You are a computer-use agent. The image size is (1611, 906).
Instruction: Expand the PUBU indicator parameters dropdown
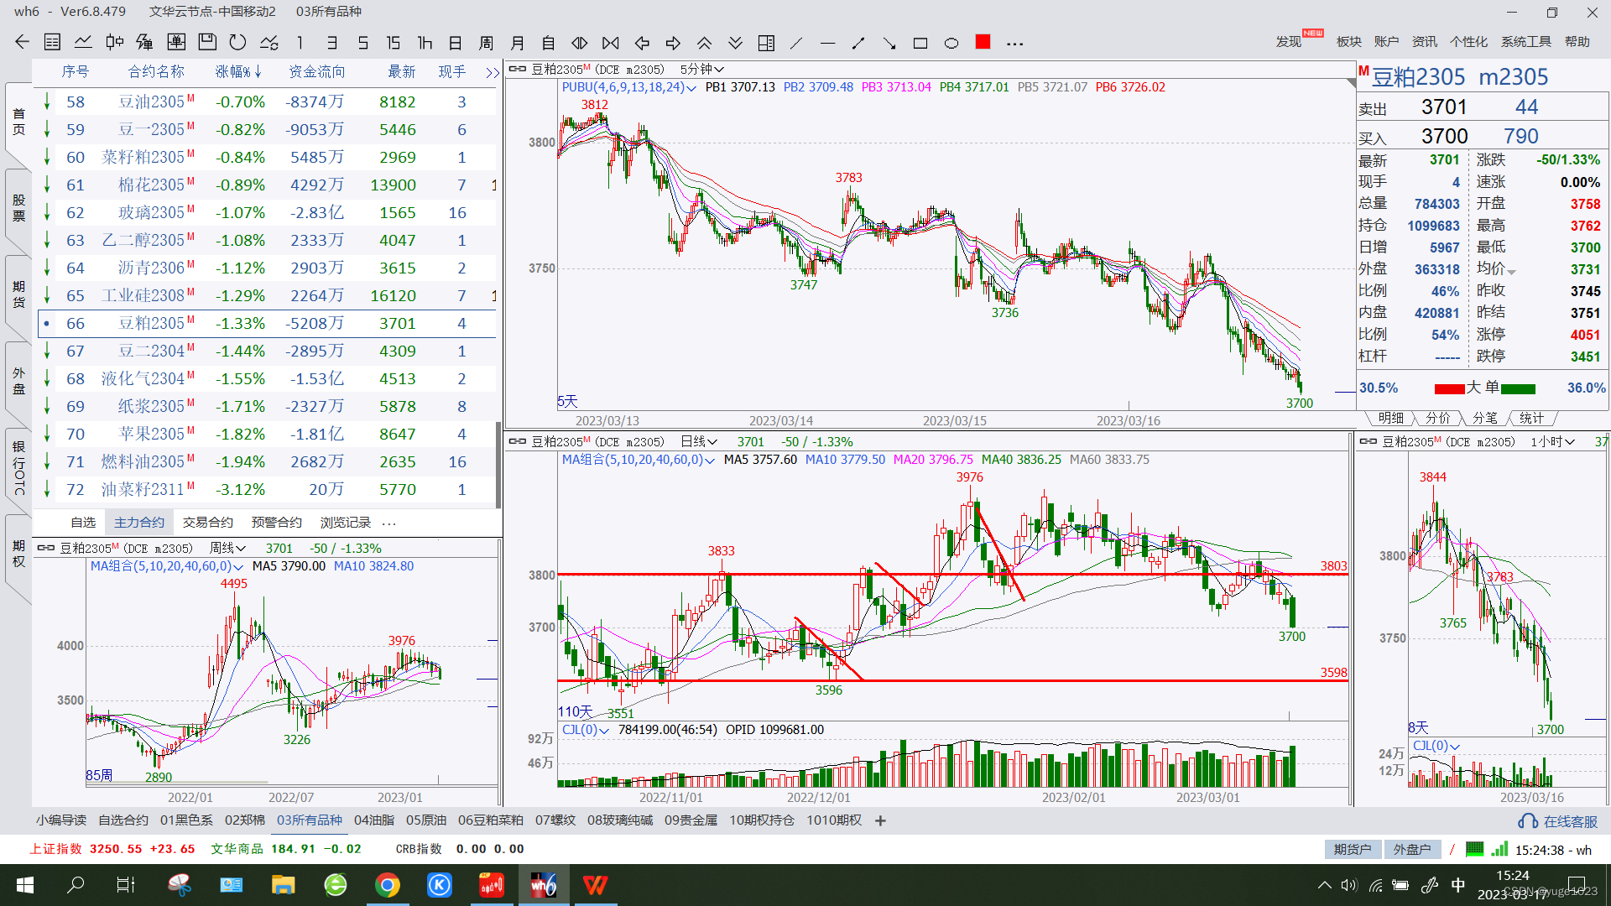pos(691,87)
